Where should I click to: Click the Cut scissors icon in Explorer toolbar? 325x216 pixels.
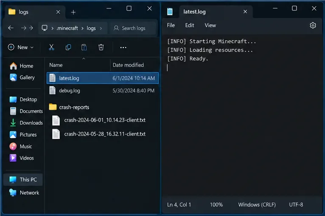(51, 47)
